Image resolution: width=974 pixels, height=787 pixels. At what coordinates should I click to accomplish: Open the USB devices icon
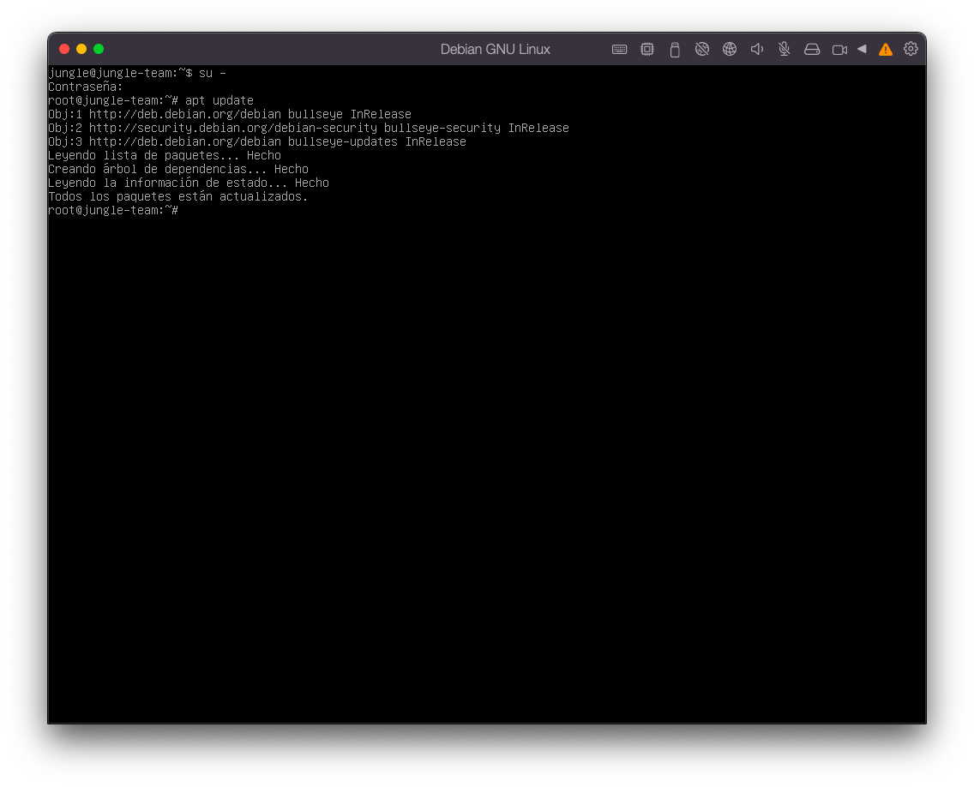[x=675, y=50]
